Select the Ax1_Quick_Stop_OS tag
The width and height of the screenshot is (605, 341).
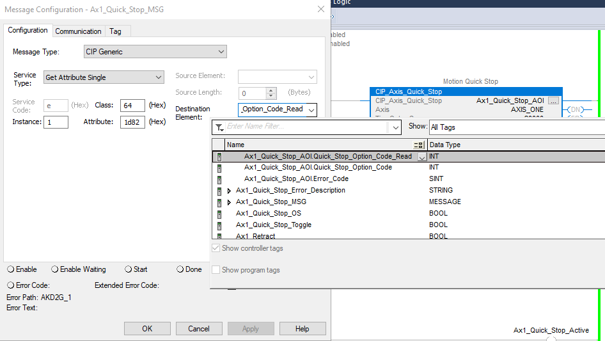(269, 213)
